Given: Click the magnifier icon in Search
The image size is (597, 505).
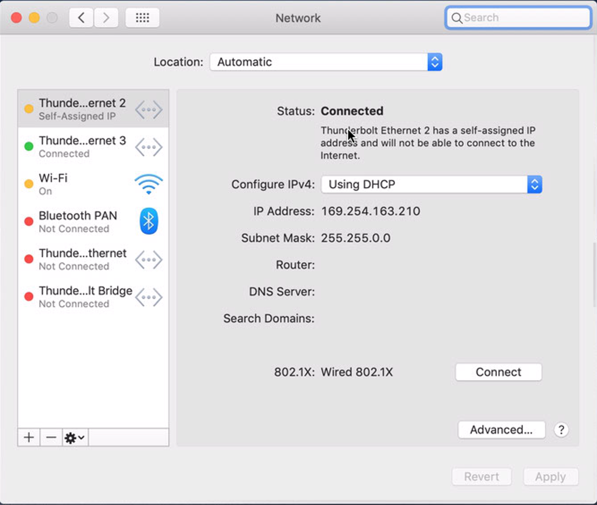Looking at the screenshot, I should tap(456, 18).
